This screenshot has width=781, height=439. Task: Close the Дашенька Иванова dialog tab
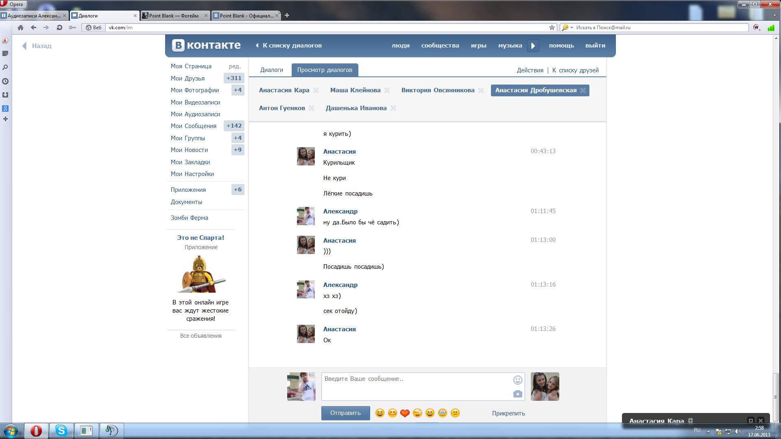(x=393, y=108)
